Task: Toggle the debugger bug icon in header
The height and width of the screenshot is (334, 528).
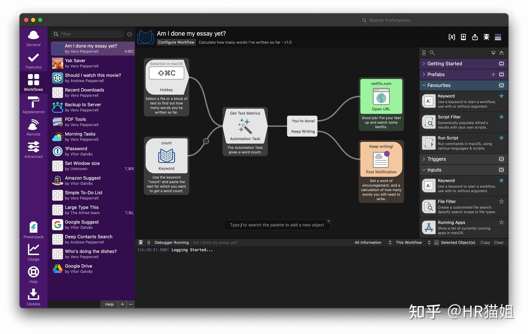Action: click(487, 37)
